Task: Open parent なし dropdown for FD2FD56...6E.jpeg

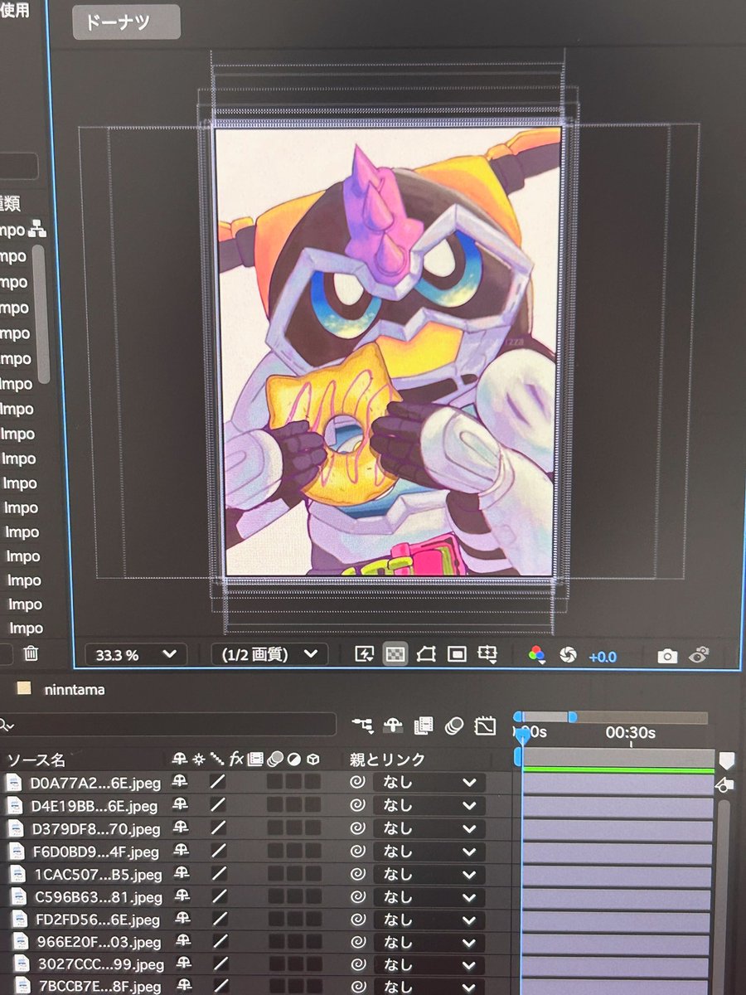Action: pyautogui.click(x=429, y=920)
